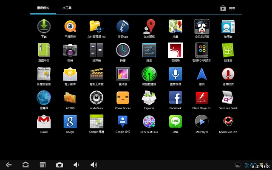272x170 pixels.
Task: Open the Email app with the envelope
Action: (x=70, y=74)
